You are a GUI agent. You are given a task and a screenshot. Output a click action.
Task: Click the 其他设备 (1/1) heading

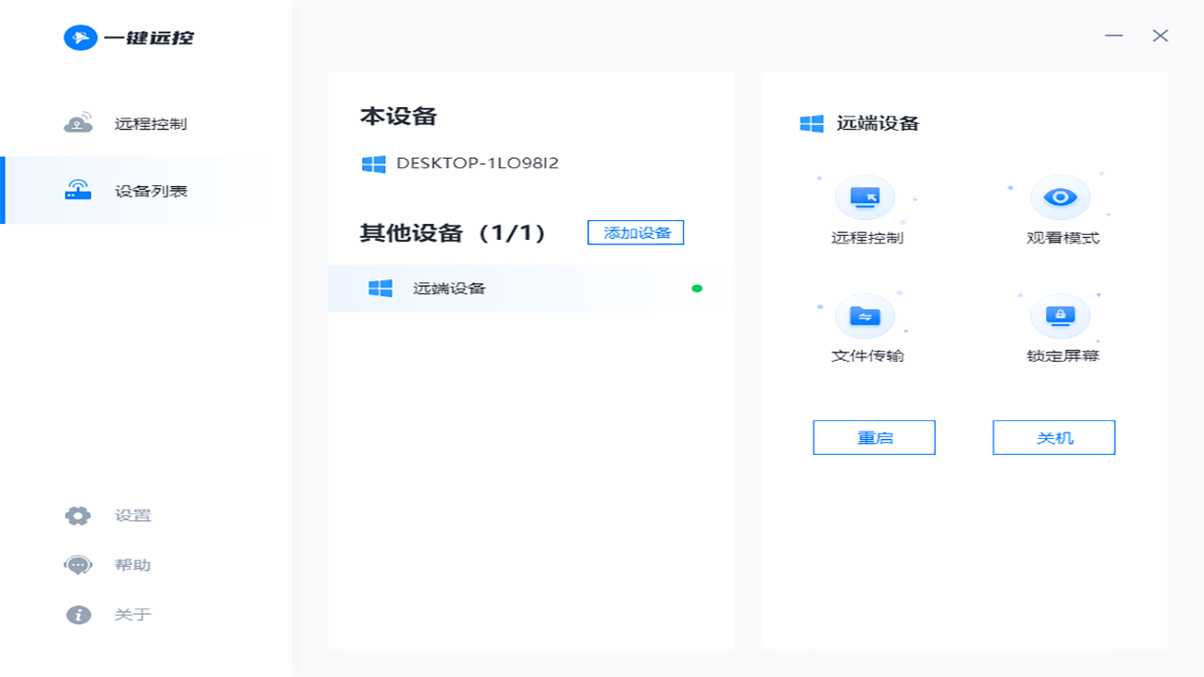[x=453, y=233]
